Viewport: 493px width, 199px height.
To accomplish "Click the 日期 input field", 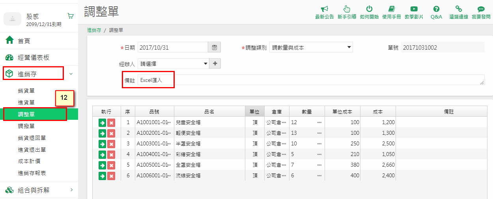I will click(173, 47).
